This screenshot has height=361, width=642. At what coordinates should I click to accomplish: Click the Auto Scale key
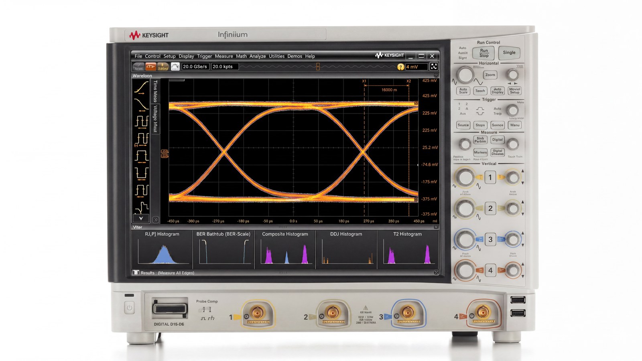pos(463,91)
